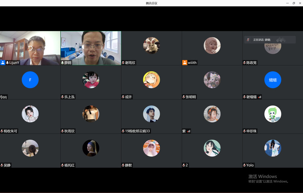The height and width of the screenshot is (193, 303).
Task: Click the host icon beside LijunY
Action: [x=3, y=63]
